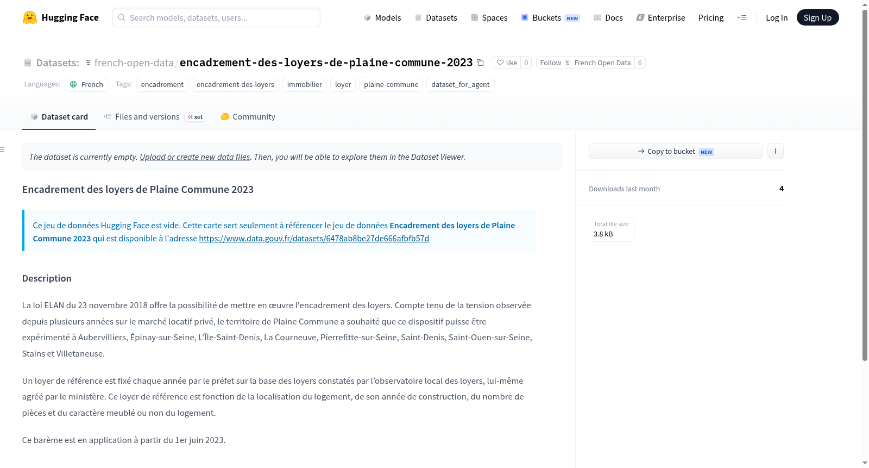The width and height of the screenshot is (869, 468).
Task: Click the Enterprise nav icon
Action: coord(640,18)
